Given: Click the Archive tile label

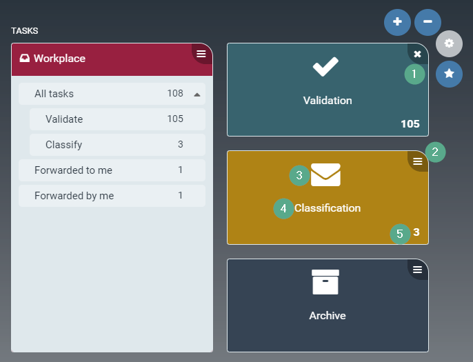Looking at the screenshot, I should pos(327,316).
